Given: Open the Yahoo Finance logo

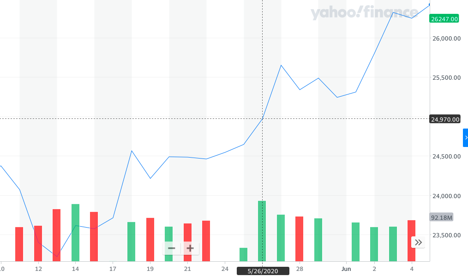Looking at the screenshot, I should click(x=365, y=11).
